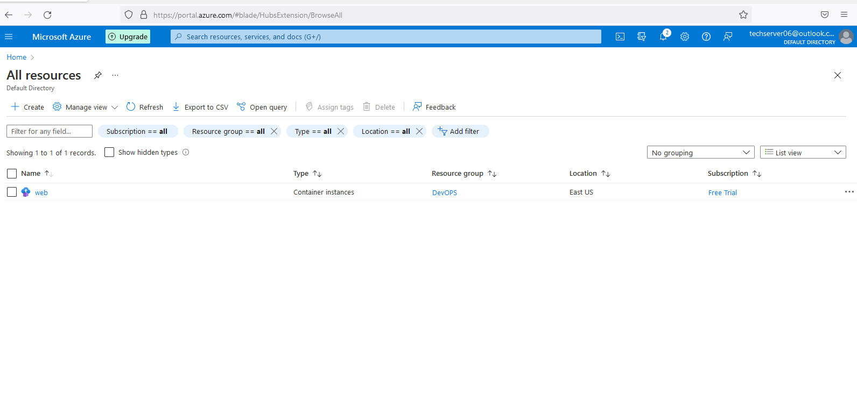857x394 pixels.
Task: Open the notifications bell
Action: point(663,37)
